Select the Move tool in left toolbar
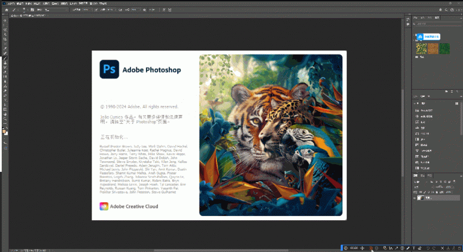Viewport: 463px width, 252px height. pos(5,20)
